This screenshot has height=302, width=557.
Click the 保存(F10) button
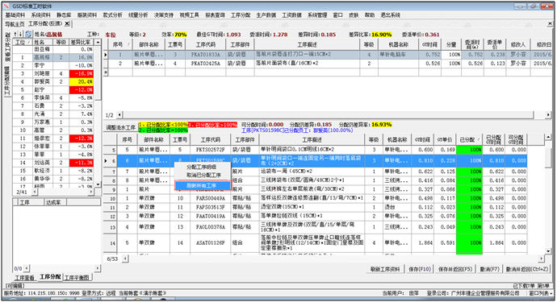420,270
